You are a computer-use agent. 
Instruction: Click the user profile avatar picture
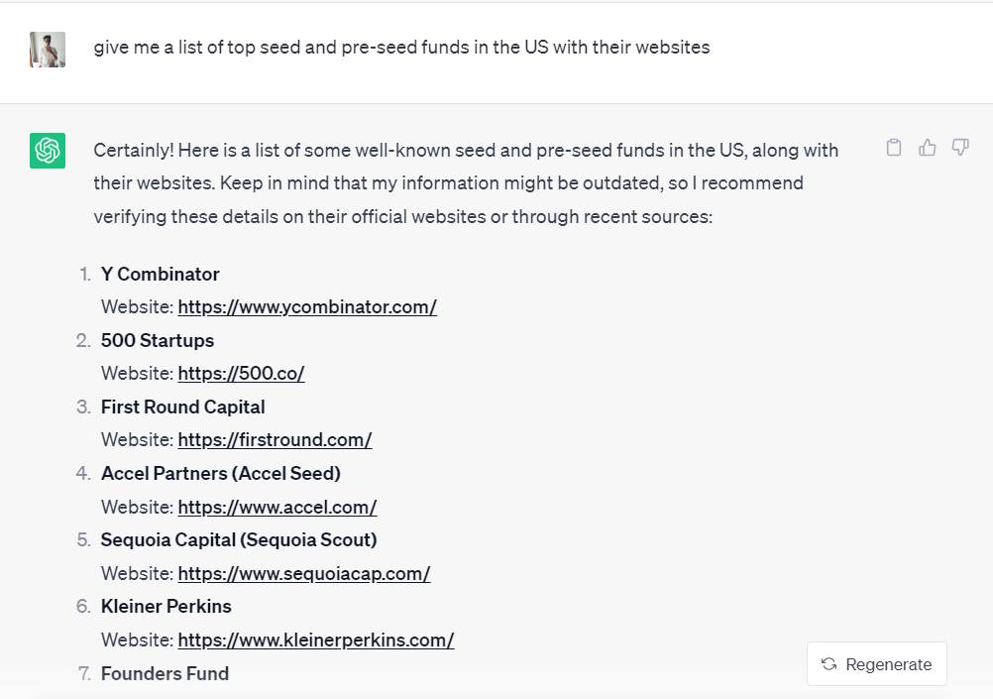[x=48, y=50]
